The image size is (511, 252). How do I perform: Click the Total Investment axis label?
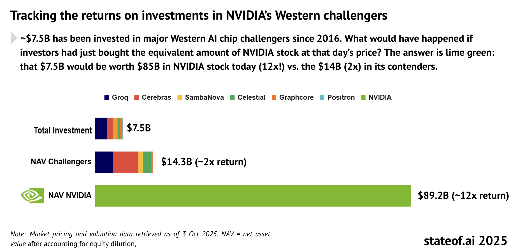(x=63, y=130)
